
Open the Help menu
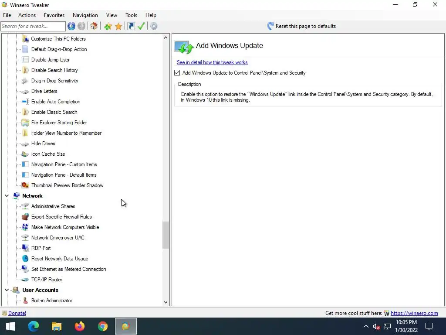click(x=151, y=15)
